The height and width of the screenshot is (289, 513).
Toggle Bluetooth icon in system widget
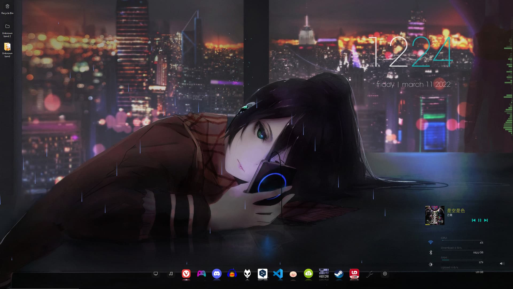(x=431, y=252)
